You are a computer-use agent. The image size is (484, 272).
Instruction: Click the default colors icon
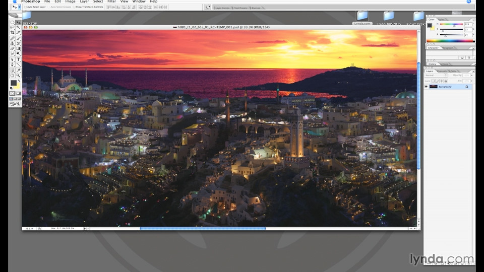(x=11, y=88)
